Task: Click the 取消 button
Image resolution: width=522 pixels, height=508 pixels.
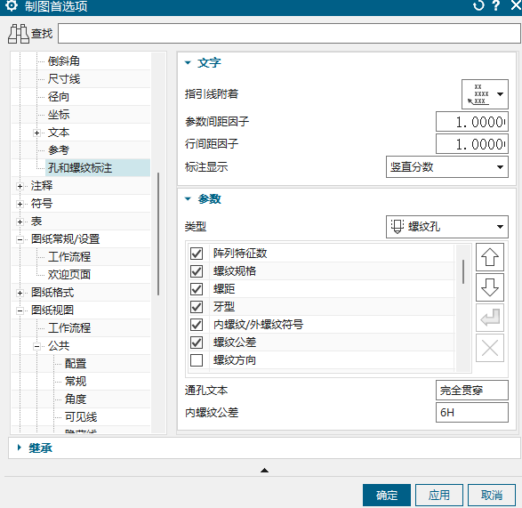Action: click(x=492, y=496)
